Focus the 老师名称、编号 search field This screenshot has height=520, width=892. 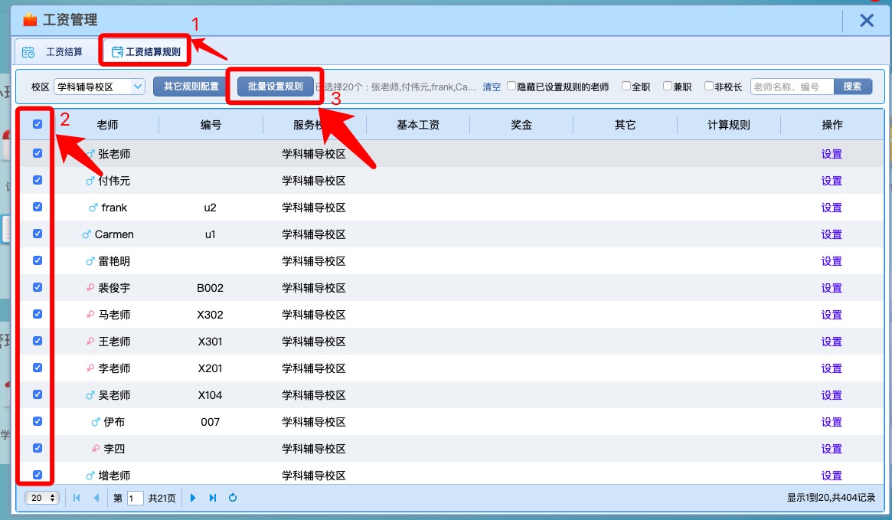click(792, 87)
